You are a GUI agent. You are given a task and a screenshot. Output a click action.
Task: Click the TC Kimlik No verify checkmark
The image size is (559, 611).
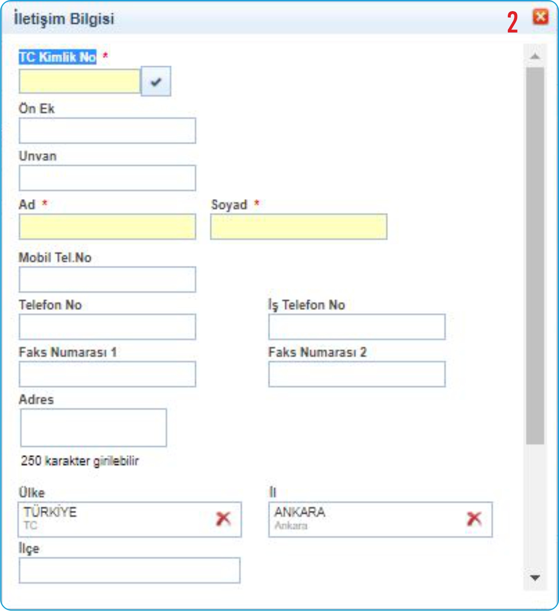point(156,81)
